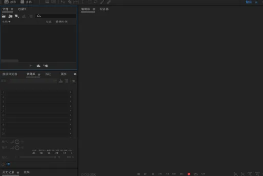Screen dimensions: 263x176
Task: Expand effect slot 1 arrow
Action: tap(70, 92)
